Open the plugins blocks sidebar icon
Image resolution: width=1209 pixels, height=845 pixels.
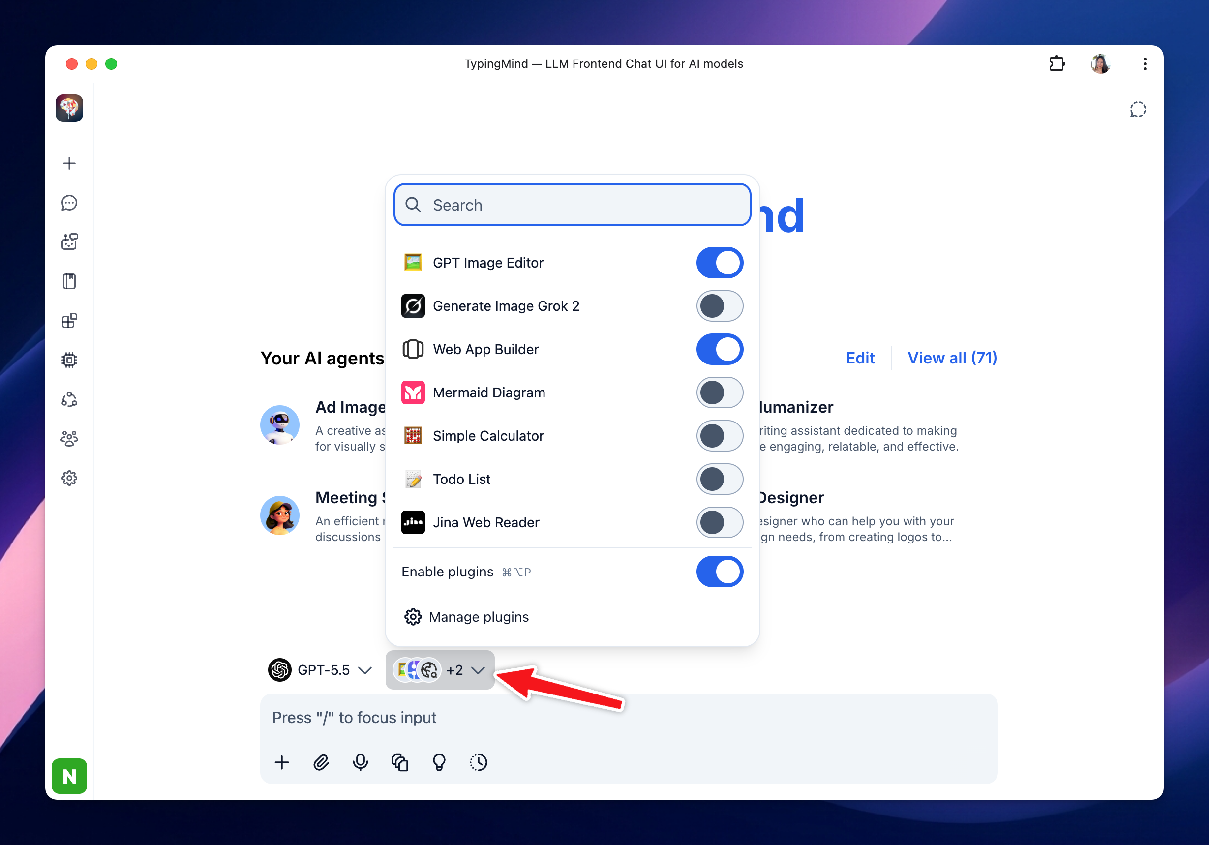[x=69, y=321]
